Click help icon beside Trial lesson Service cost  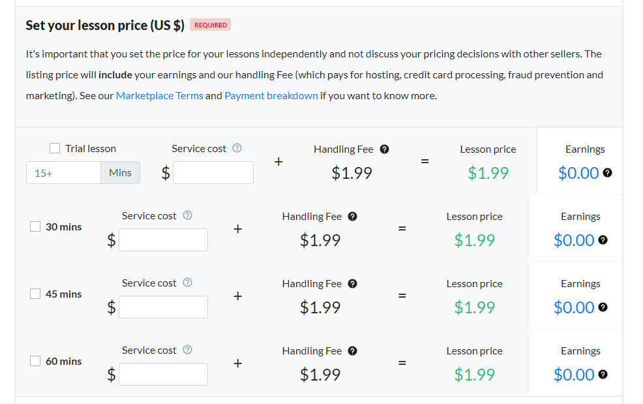(x=237, y=148)
